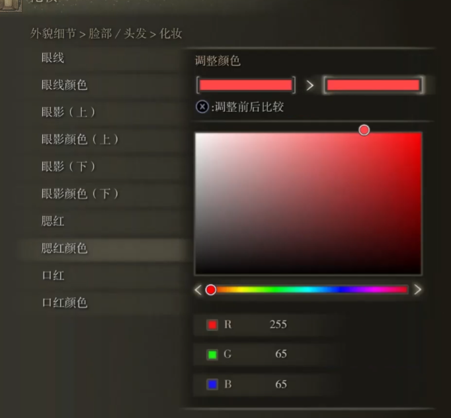Click the blue B channel square icon

point(212,384)
